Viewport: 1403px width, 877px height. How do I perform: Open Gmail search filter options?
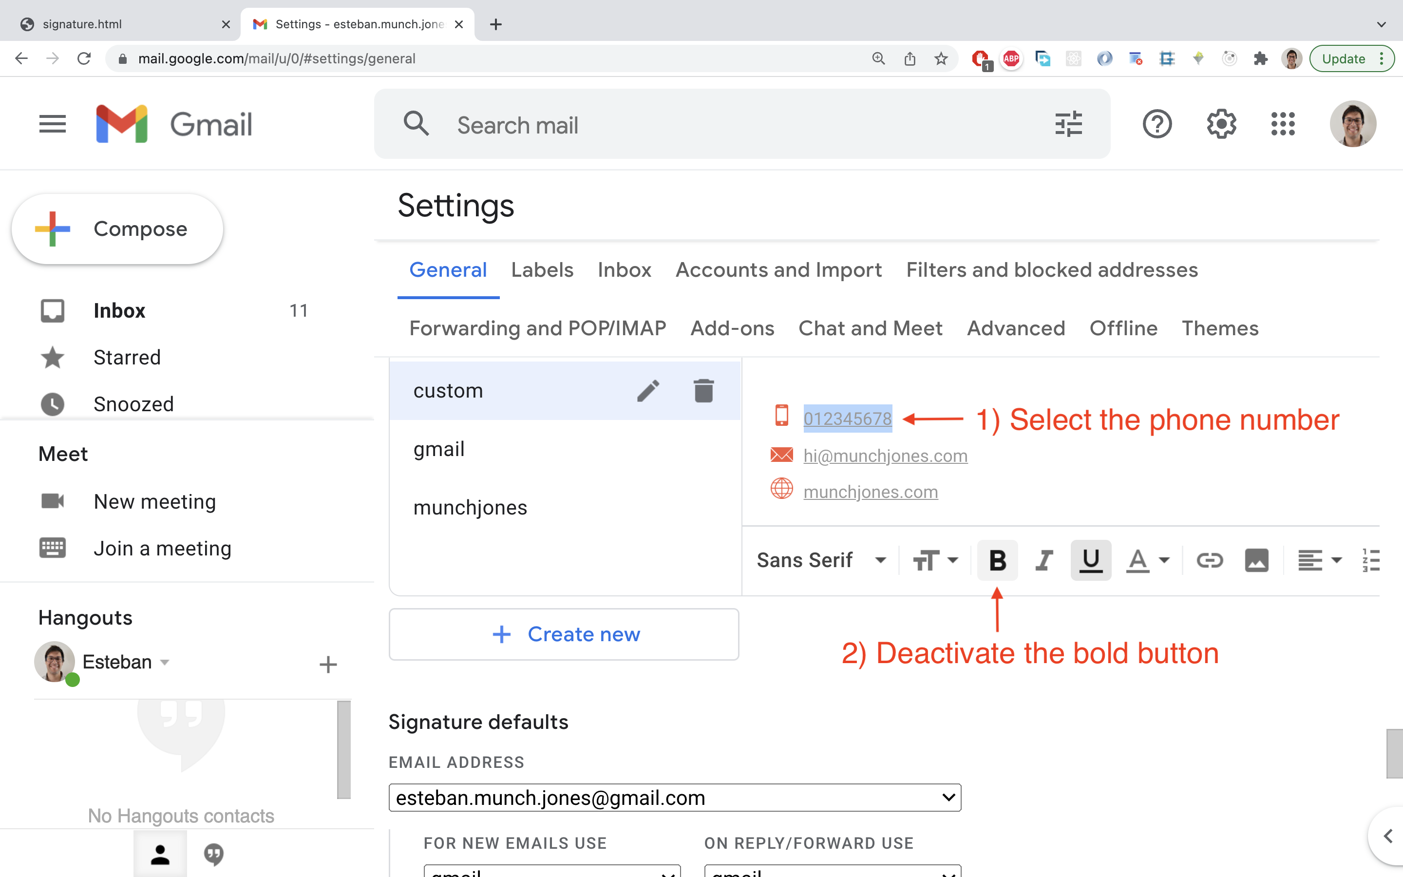click(x=1068, y=124)
